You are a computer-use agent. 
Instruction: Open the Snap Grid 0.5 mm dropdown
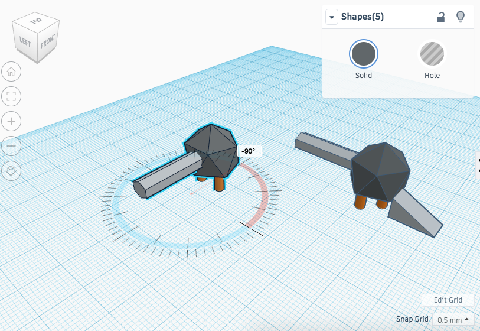click(x=453, y=320)
